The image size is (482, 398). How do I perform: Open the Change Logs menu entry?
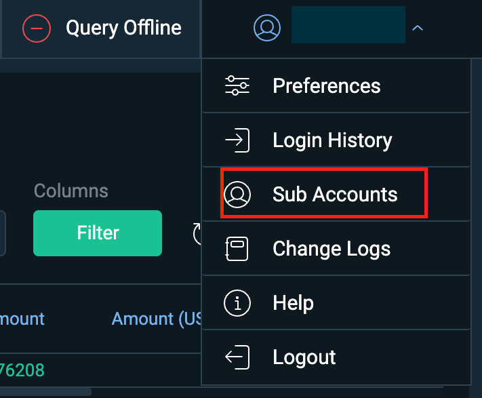(x=336, y=249)
